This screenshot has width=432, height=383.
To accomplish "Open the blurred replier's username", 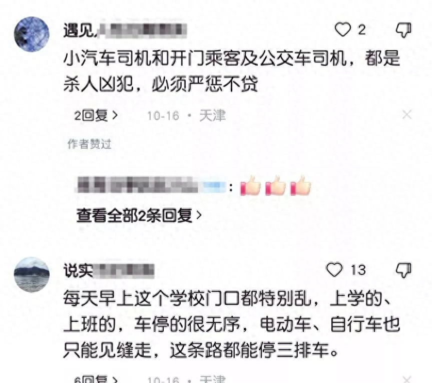I will coord(151,185).
